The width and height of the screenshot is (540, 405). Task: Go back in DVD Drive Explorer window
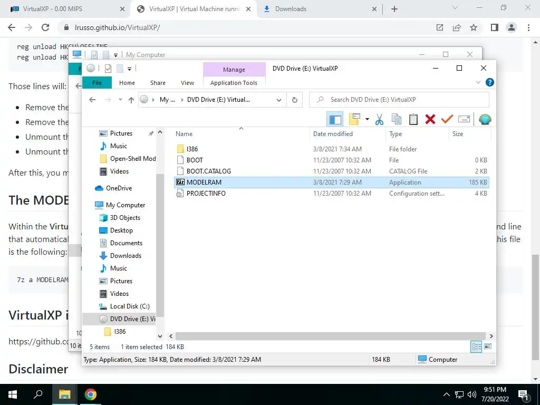click(x=92, y=100)
